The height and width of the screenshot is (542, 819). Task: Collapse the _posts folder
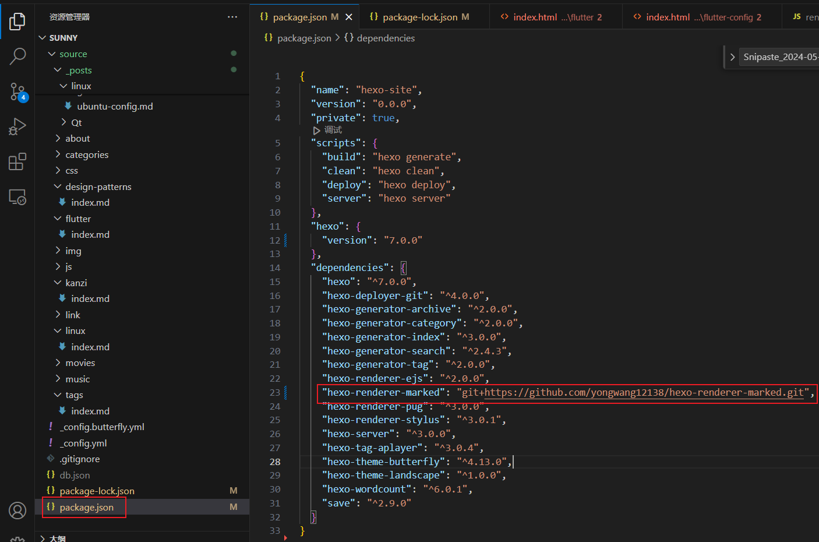click(58, 70)
